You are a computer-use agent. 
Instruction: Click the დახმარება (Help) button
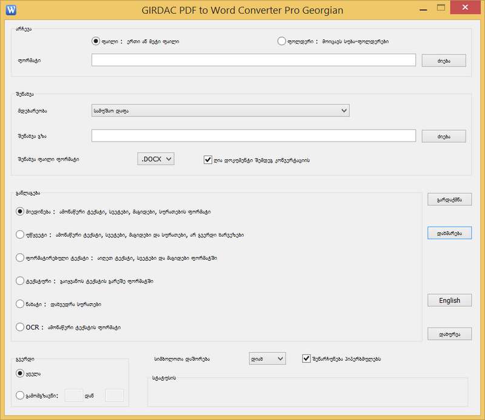point(449,233)
